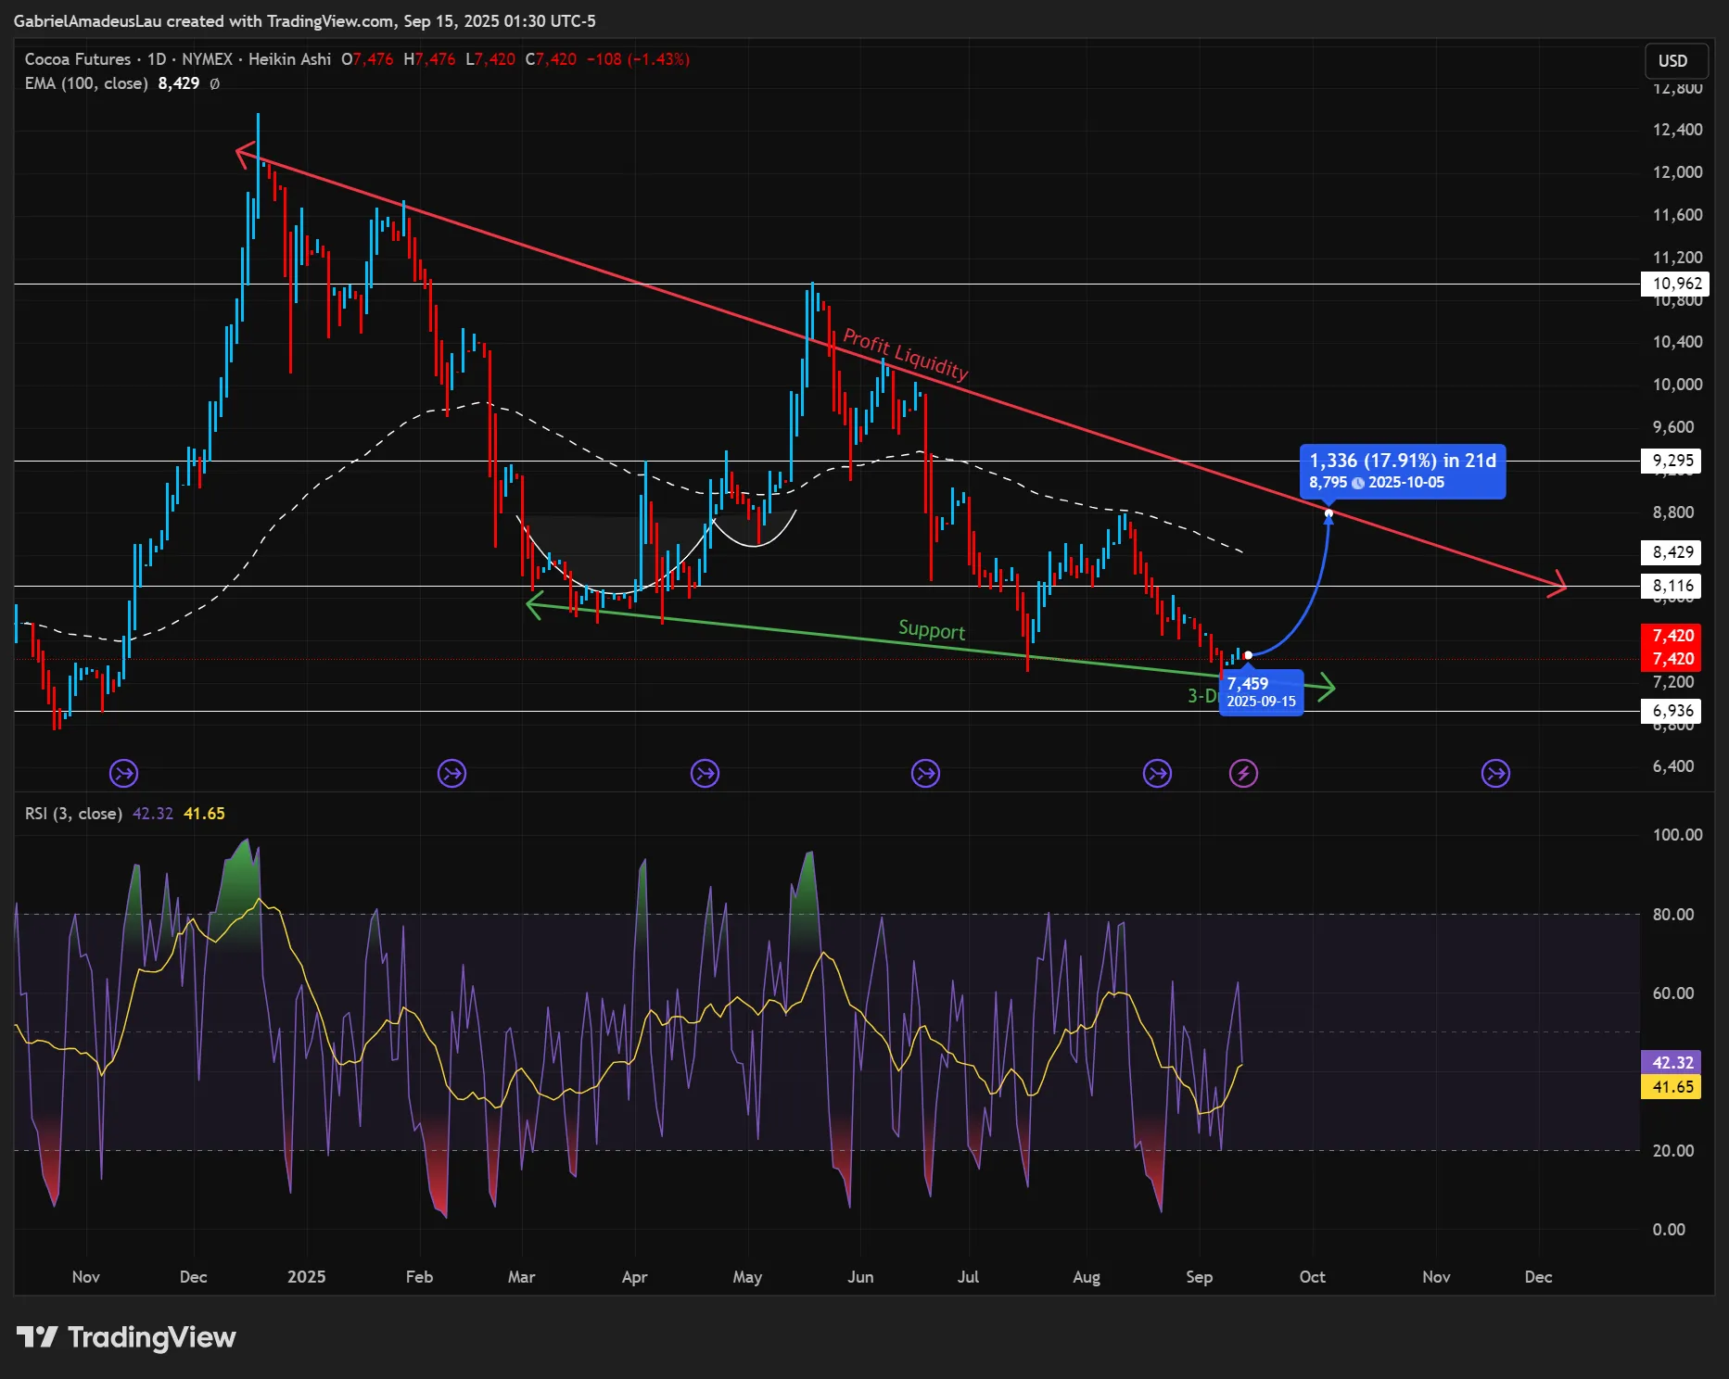The height and width of the screenshot is (1379, 1729).
Task: Open the USD currency selector
Action: 1675,61
